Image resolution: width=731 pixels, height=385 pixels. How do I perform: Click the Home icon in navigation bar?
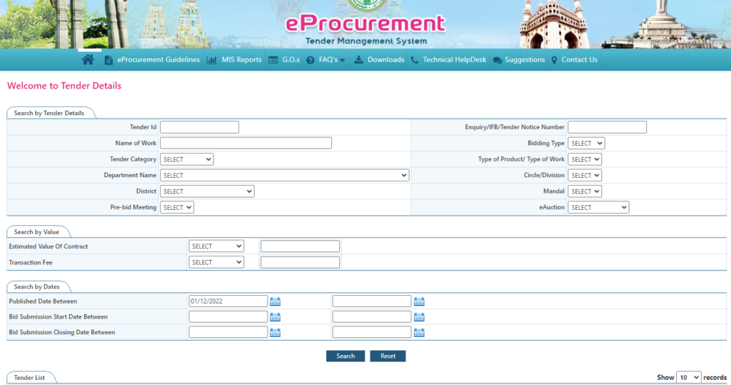coord(88,60)
